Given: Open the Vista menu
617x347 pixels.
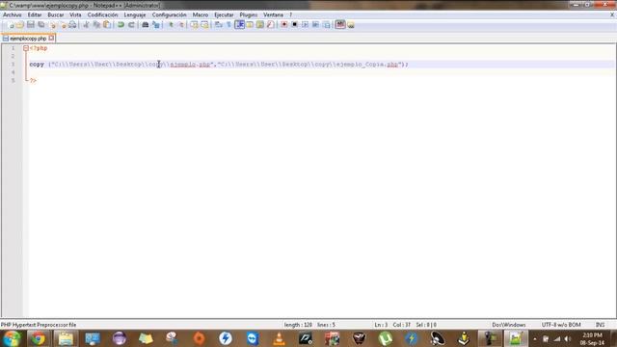Looking at the screenshot, I should click(x=75, y=15).
